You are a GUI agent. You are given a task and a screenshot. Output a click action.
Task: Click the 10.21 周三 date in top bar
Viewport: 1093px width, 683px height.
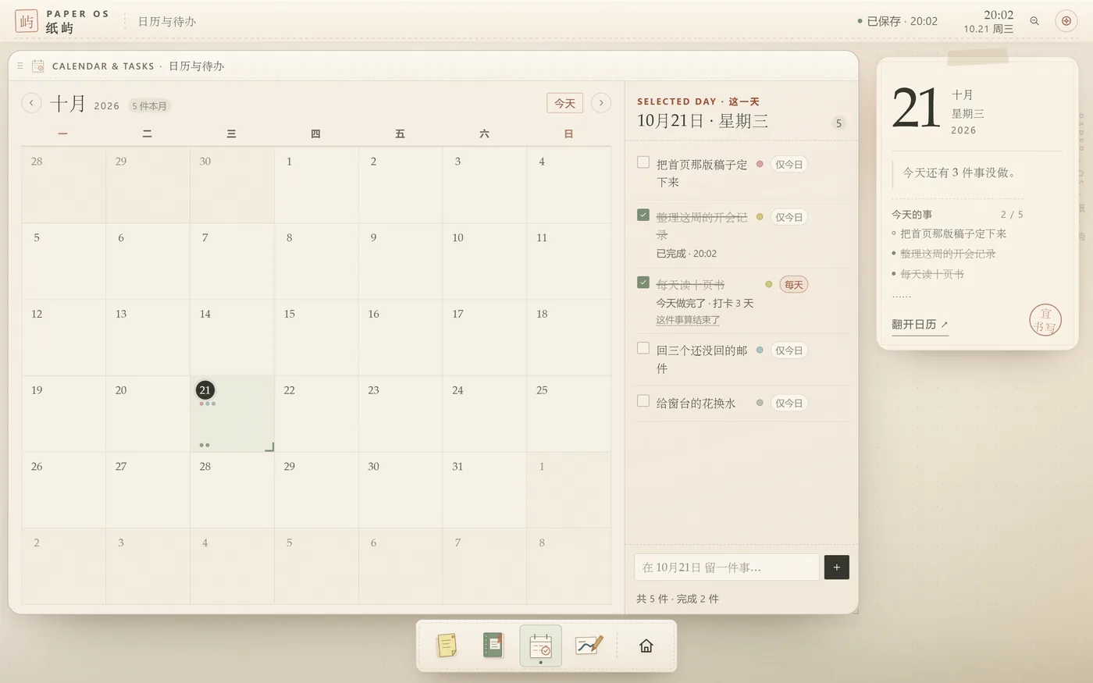988,29
